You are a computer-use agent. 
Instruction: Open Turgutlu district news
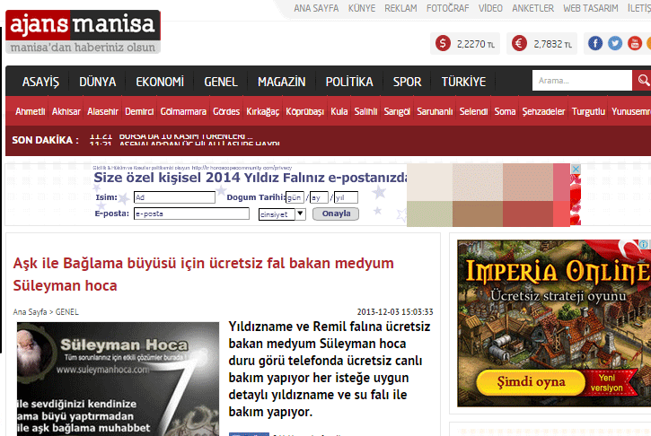coord(588,111)
